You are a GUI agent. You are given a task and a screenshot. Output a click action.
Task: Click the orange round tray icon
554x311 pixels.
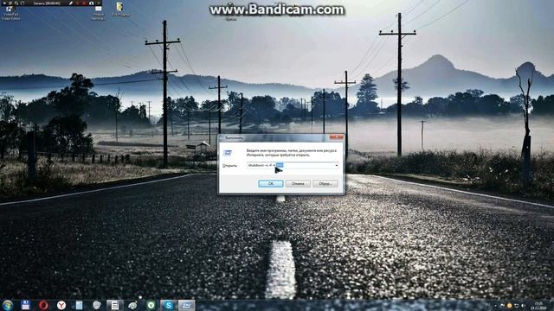point(510,306)
